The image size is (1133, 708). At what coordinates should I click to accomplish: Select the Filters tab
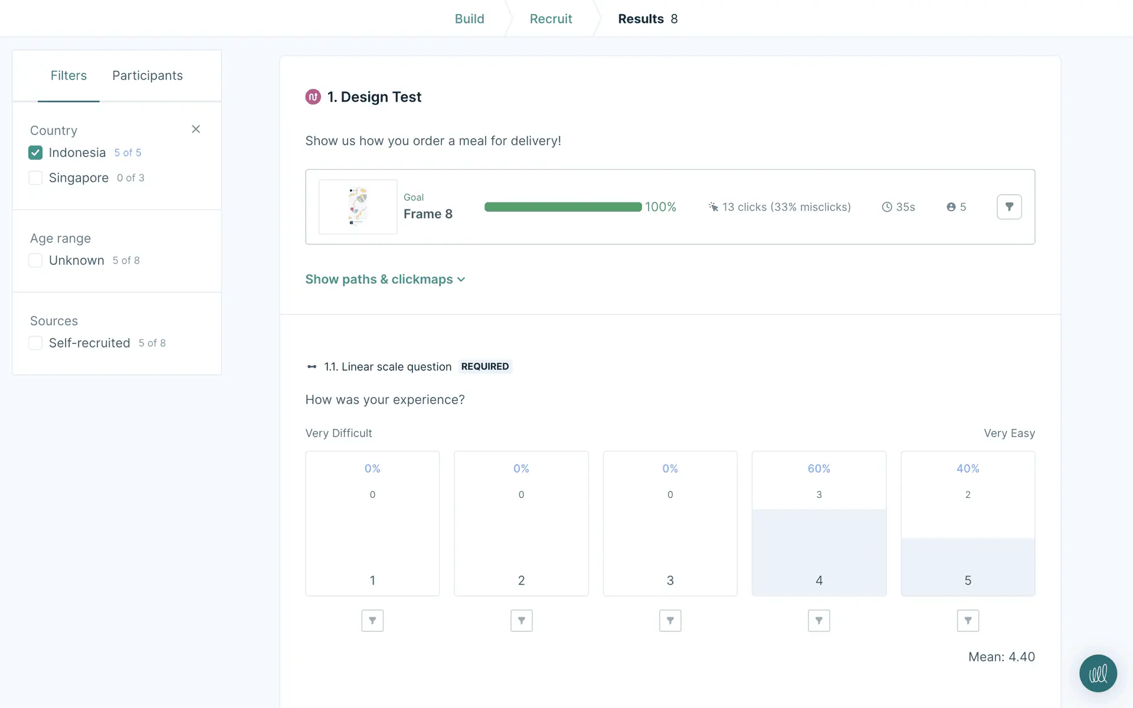(68, 76)
